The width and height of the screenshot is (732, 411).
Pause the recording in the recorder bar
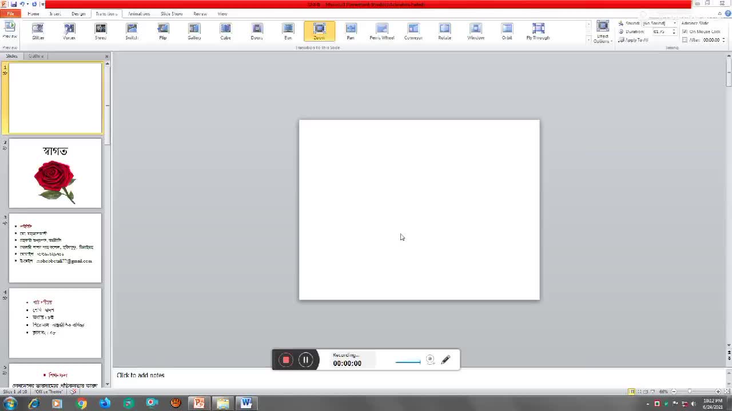(306, 360)
